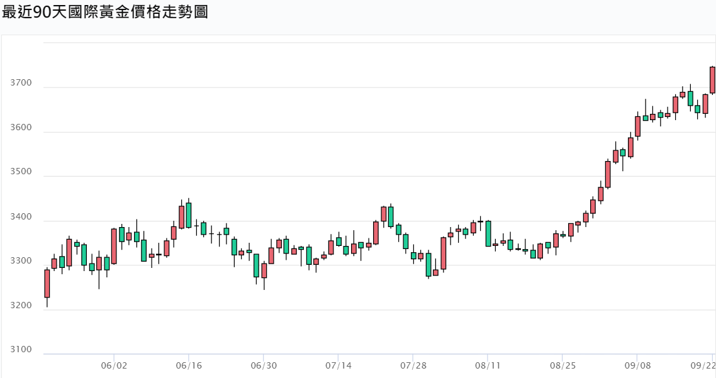Click the 3600 price axis label
Viewport: 716px width, 378px height.
pyautogui.click(x=21, y=128)
